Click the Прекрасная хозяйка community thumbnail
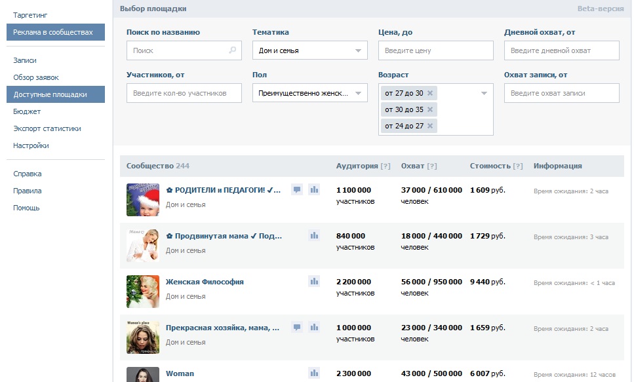Viewport: 634px width, 382px height. [143, 337]
